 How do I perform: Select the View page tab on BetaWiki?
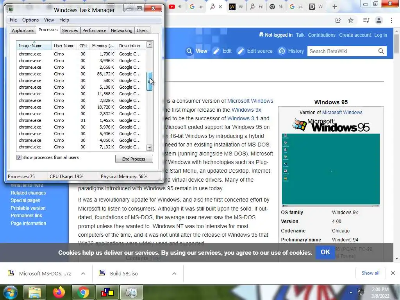(x=197, y=51)
